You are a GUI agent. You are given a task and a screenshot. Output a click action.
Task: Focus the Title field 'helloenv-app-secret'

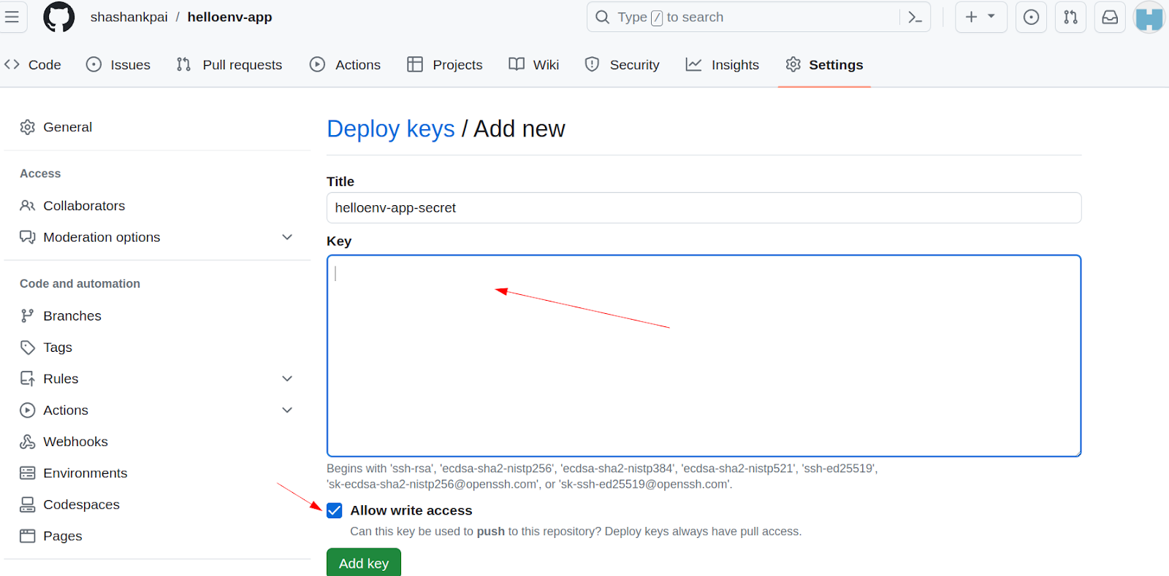point(704,208)
